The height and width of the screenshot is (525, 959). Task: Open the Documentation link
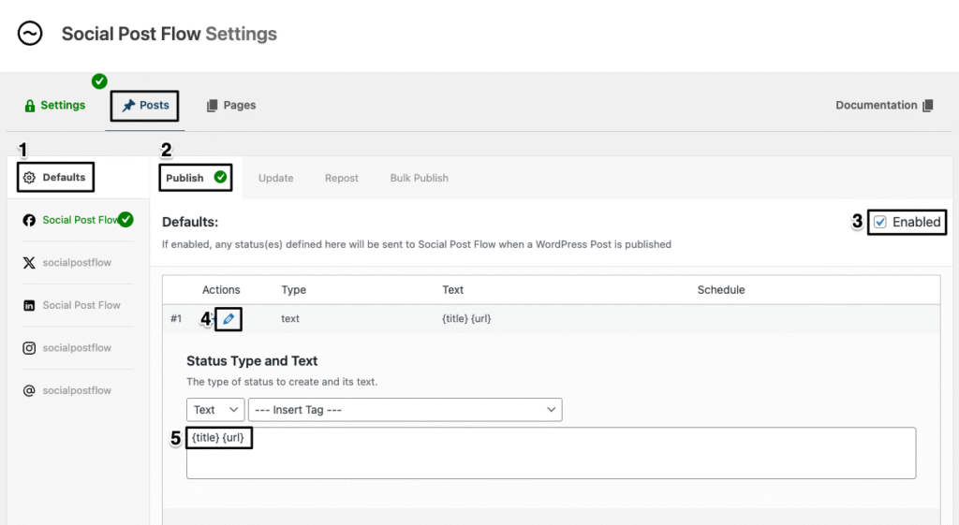[x=884, y=105]
